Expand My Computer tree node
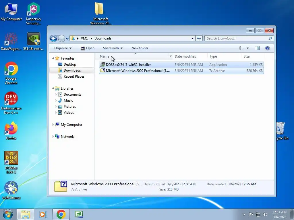The image size is (294, 220). pyautogui.click(x=53, y=124)
